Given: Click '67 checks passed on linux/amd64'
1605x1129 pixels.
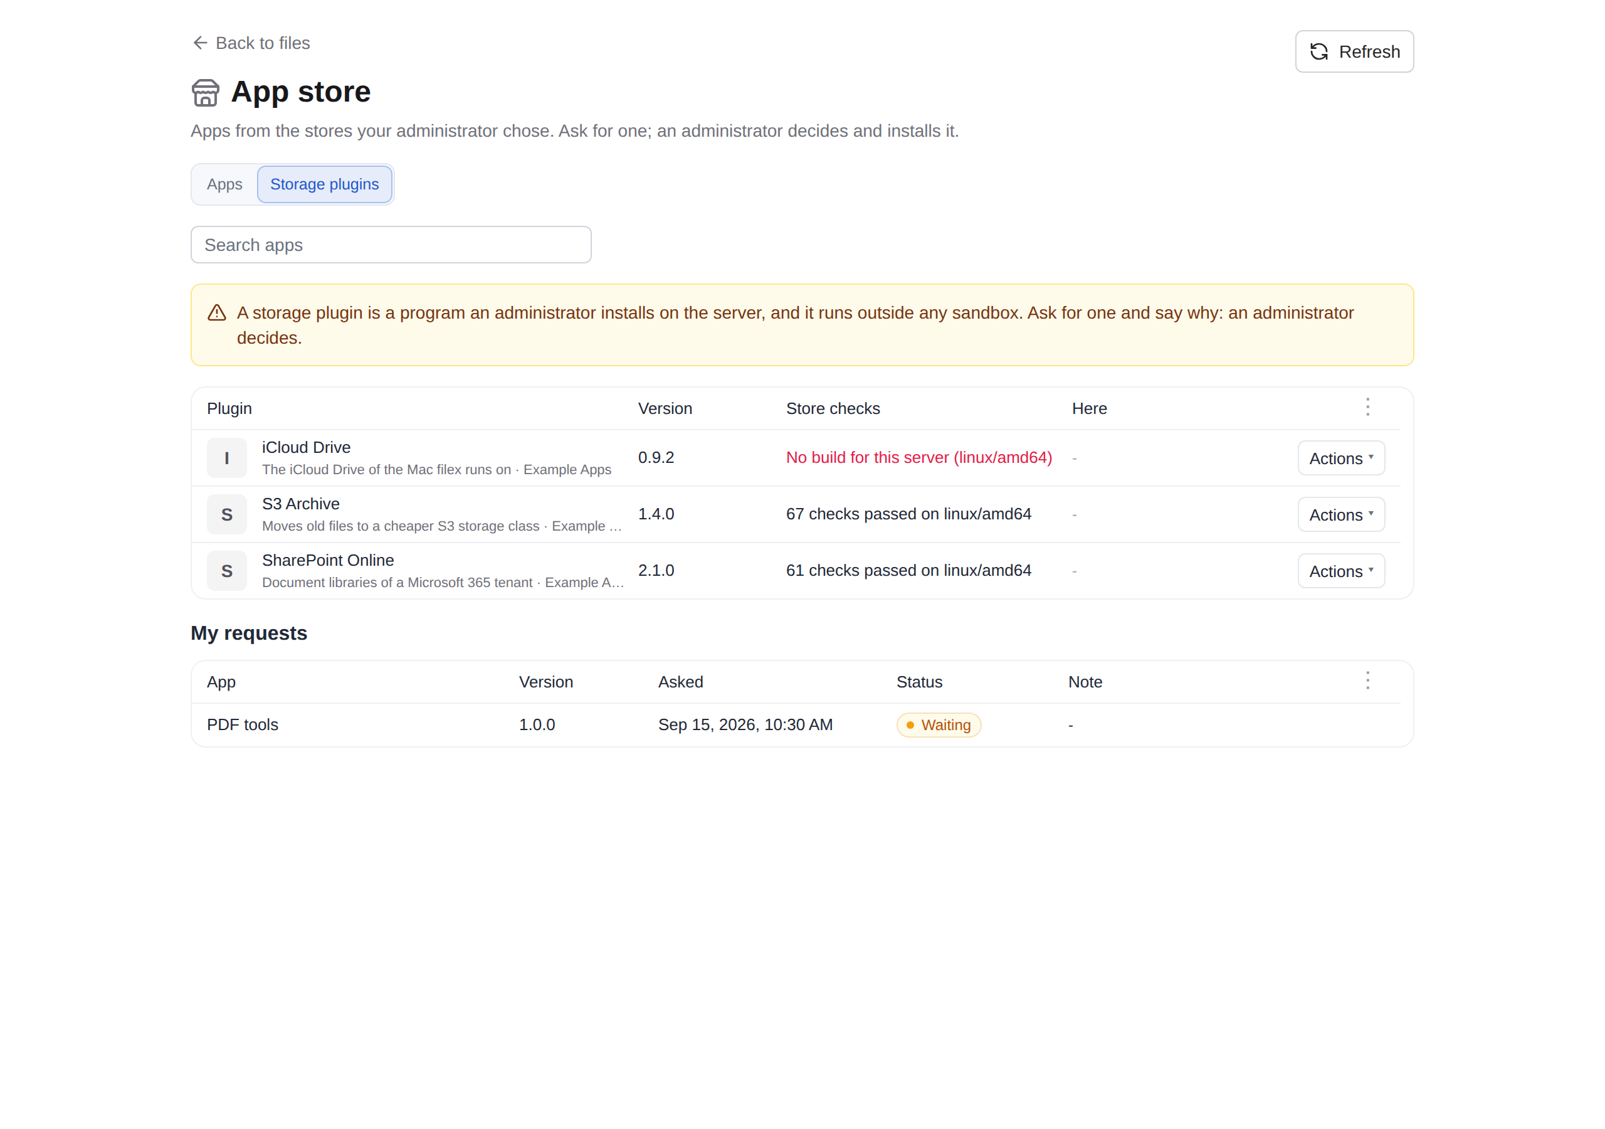Looking at the screenshot, I should (x=908, y=514).
